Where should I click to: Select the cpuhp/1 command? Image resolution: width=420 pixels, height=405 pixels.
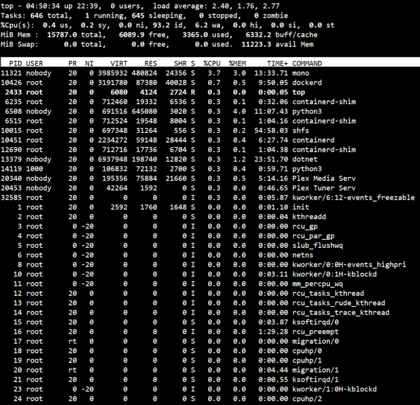[x=307, y=361]
